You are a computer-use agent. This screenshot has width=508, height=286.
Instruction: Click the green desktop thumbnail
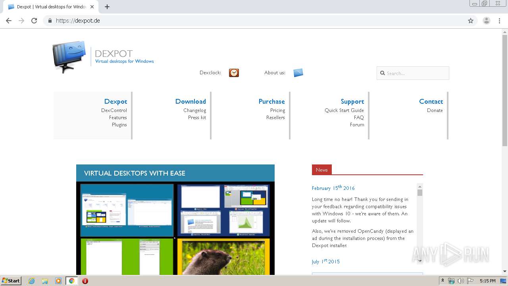point(127,257)
